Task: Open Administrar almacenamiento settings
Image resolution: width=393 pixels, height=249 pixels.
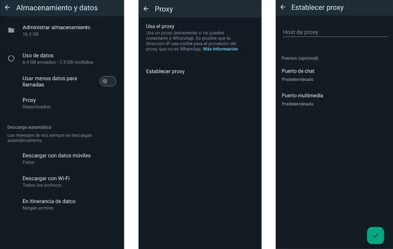Action: click(56, 30)
